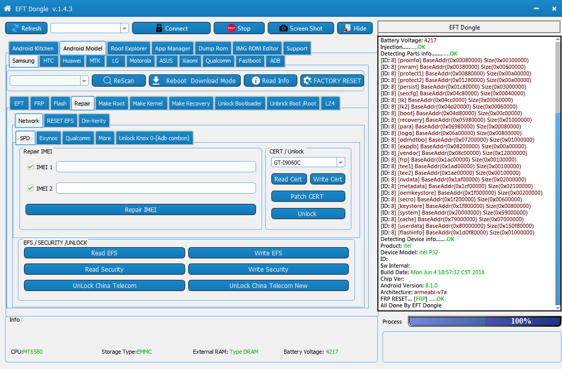Click the UnLock China Telecom button
Viewport: 562px width, 369px height.
point(105,285)
